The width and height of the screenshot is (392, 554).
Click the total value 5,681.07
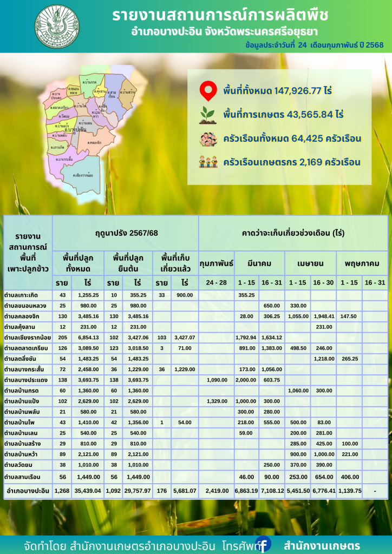point(185,491)
